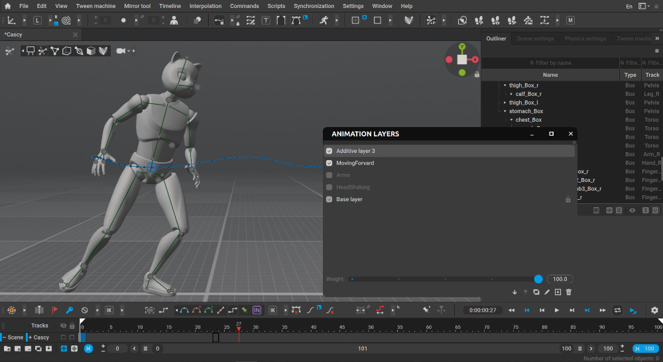The image size is (663, 362).
Task: Collapse the Scene track with minus
Action: tap(4, 337)
